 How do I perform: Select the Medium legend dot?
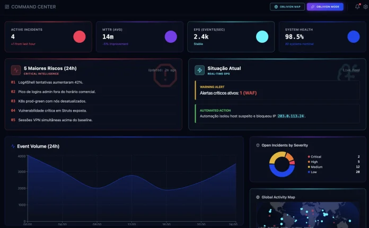click(309, 167)
